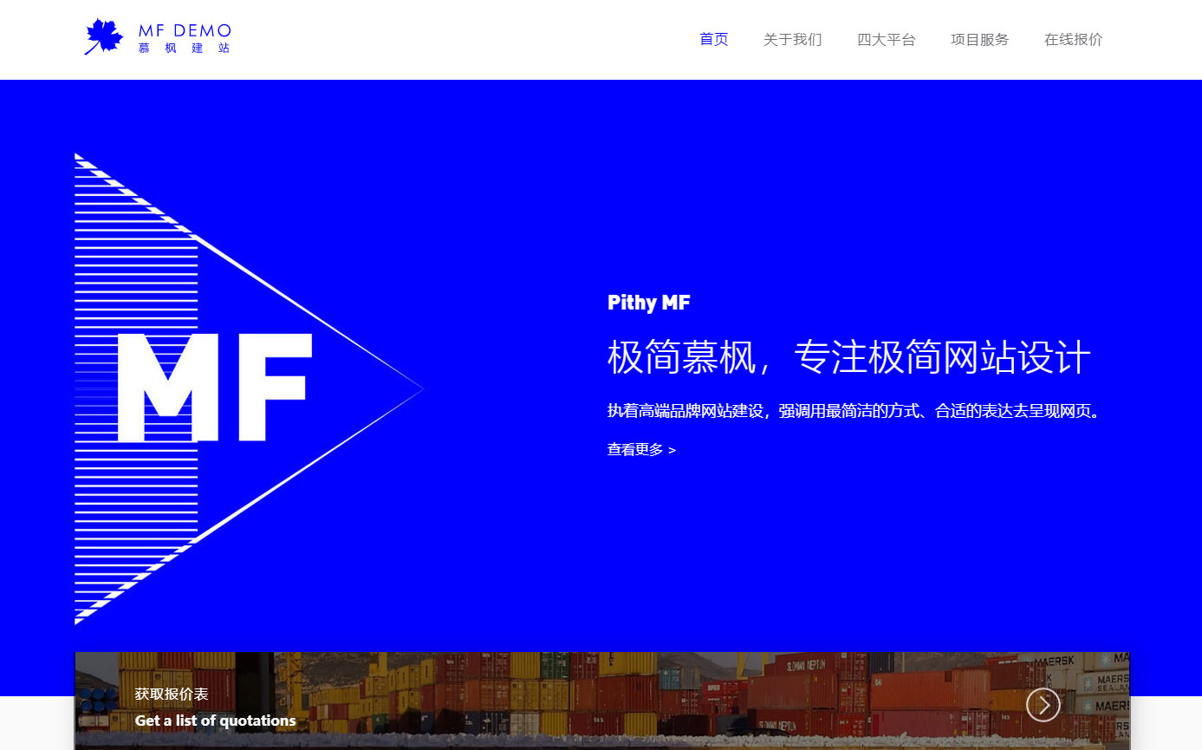Click the pointed tip of the white triangle

[419, 388]
